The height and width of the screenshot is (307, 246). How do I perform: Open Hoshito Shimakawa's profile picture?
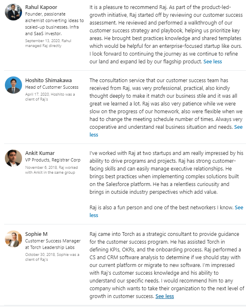pyautogui.click(x=13, y=85)
